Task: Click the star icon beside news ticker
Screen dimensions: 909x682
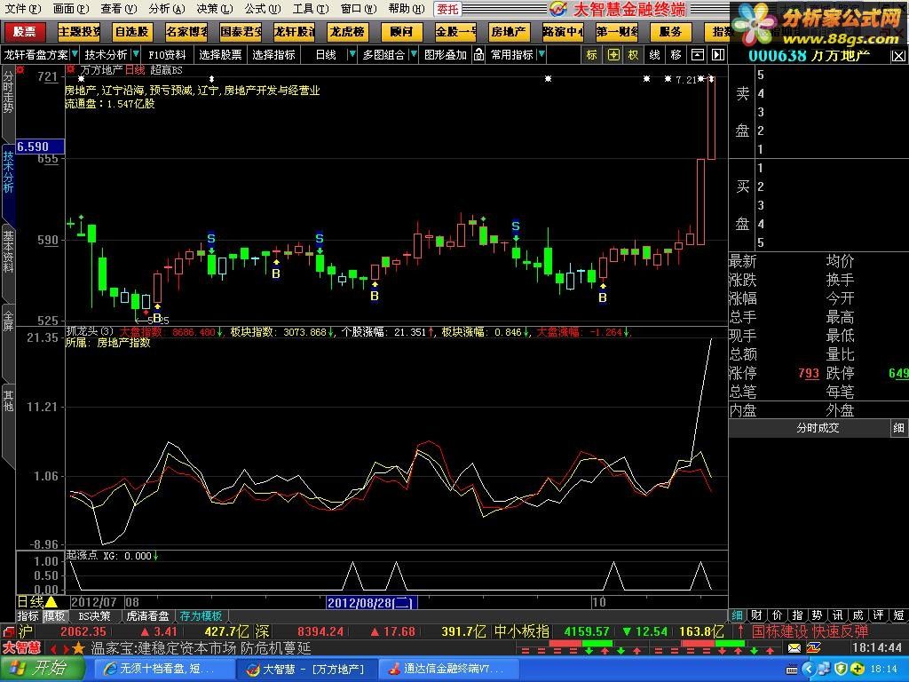Action: [78, 647]
